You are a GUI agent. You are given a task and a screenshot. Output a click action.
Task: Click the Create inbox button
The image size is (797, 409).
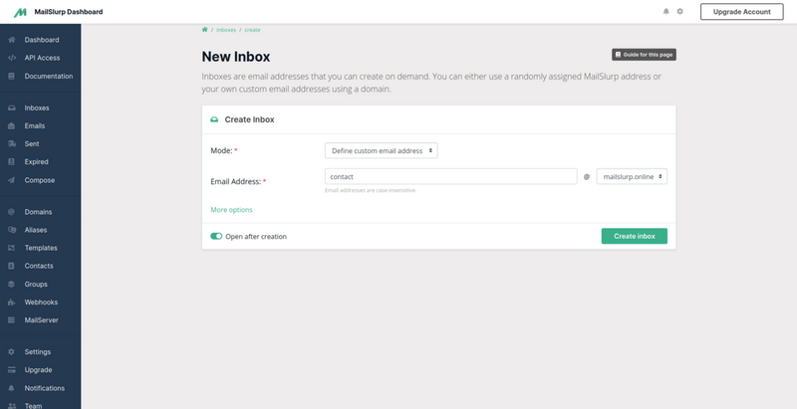635,236
